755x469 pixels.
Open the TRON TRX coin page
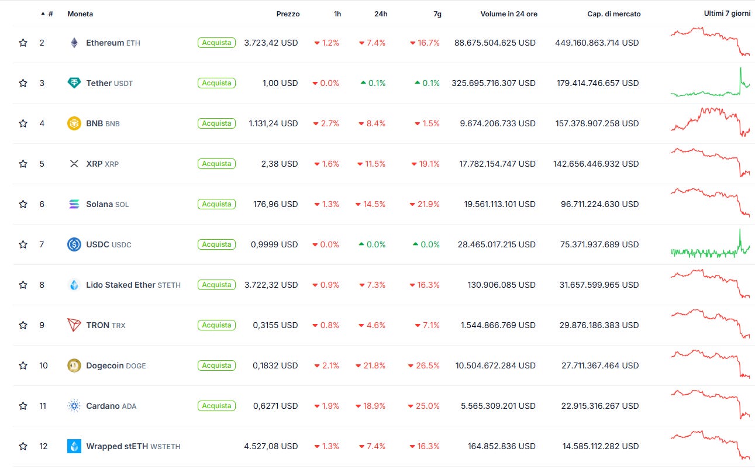[106, 325]
